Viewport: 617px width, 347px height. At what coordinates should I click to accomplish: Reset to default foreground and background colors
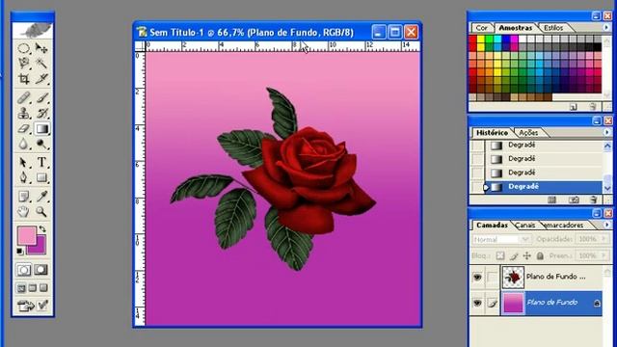coord(19,251)
